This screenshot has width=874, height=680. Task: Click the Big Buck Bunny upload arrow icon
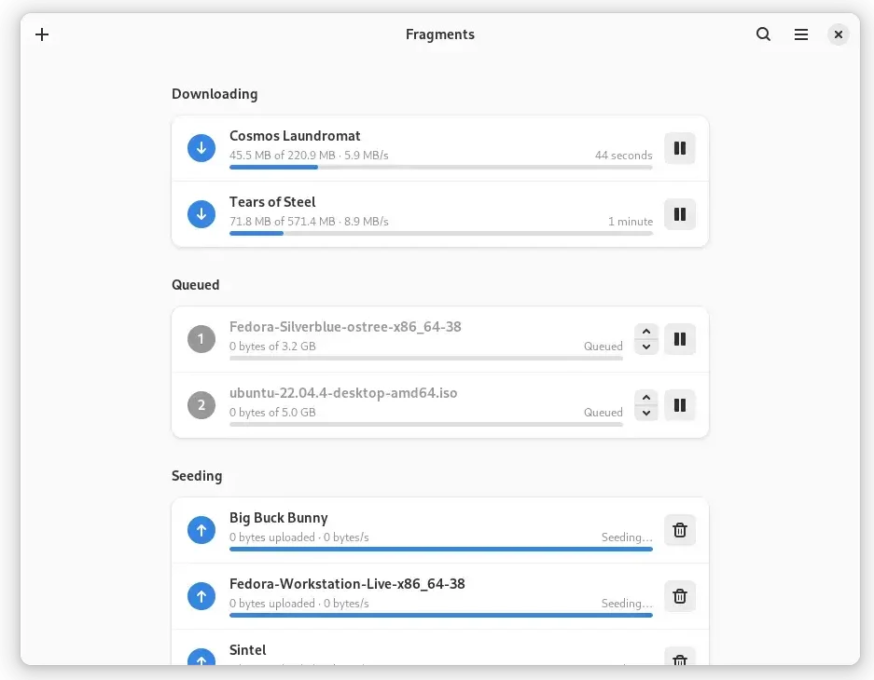201,530
